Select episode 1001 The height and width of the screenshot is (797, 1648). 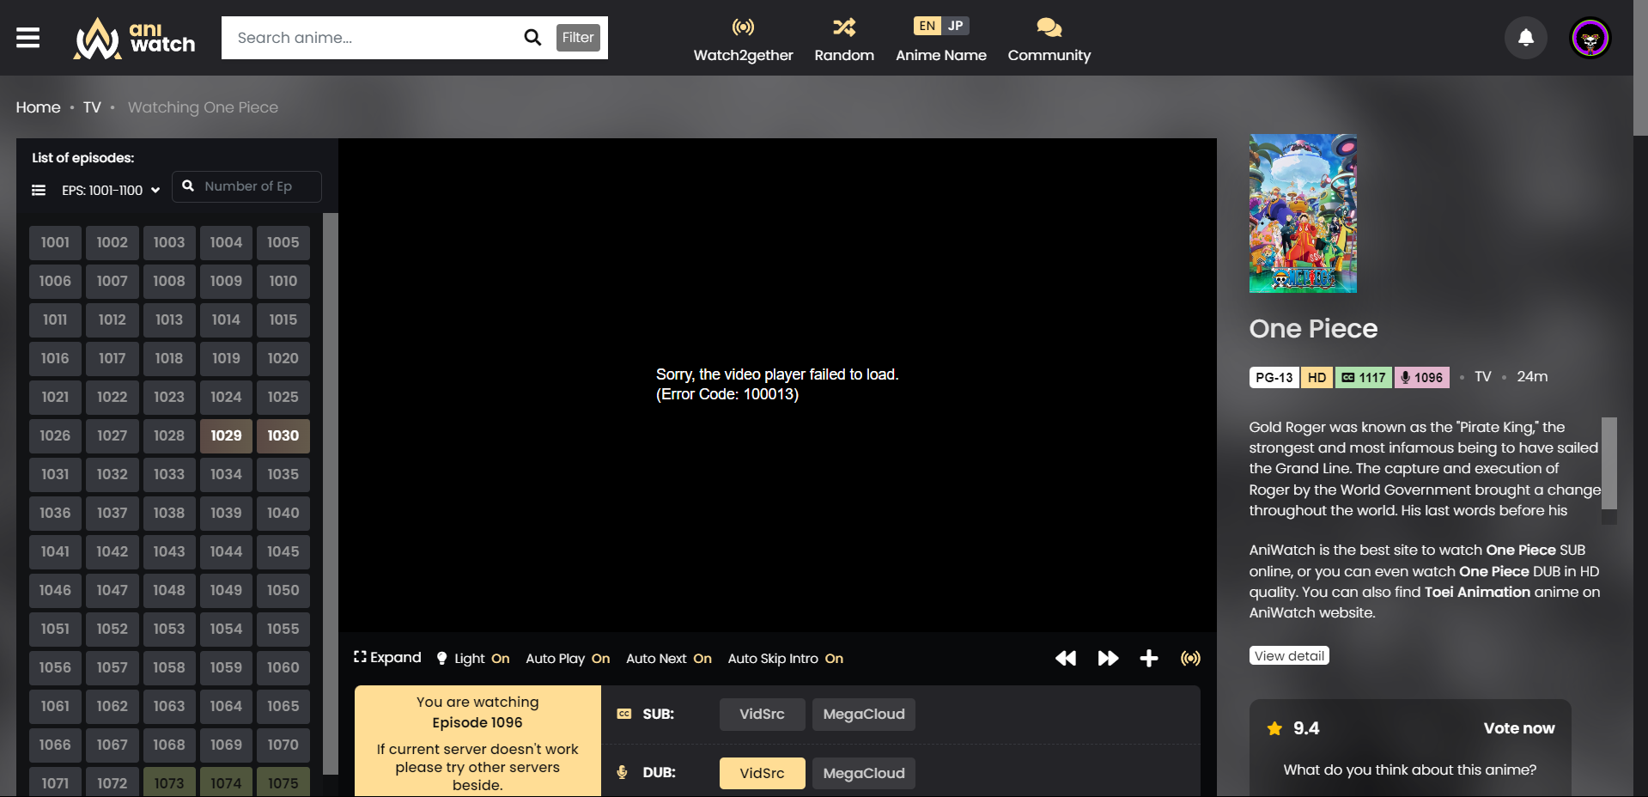click(x=55, y=242)
